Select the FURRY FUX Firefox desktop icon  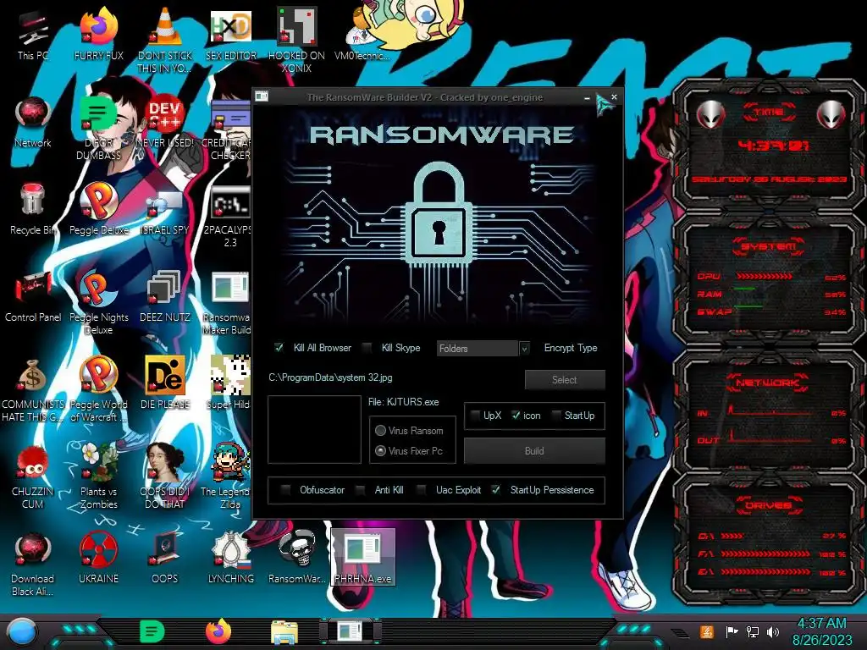pyautogui.click(x=99, y=36)
